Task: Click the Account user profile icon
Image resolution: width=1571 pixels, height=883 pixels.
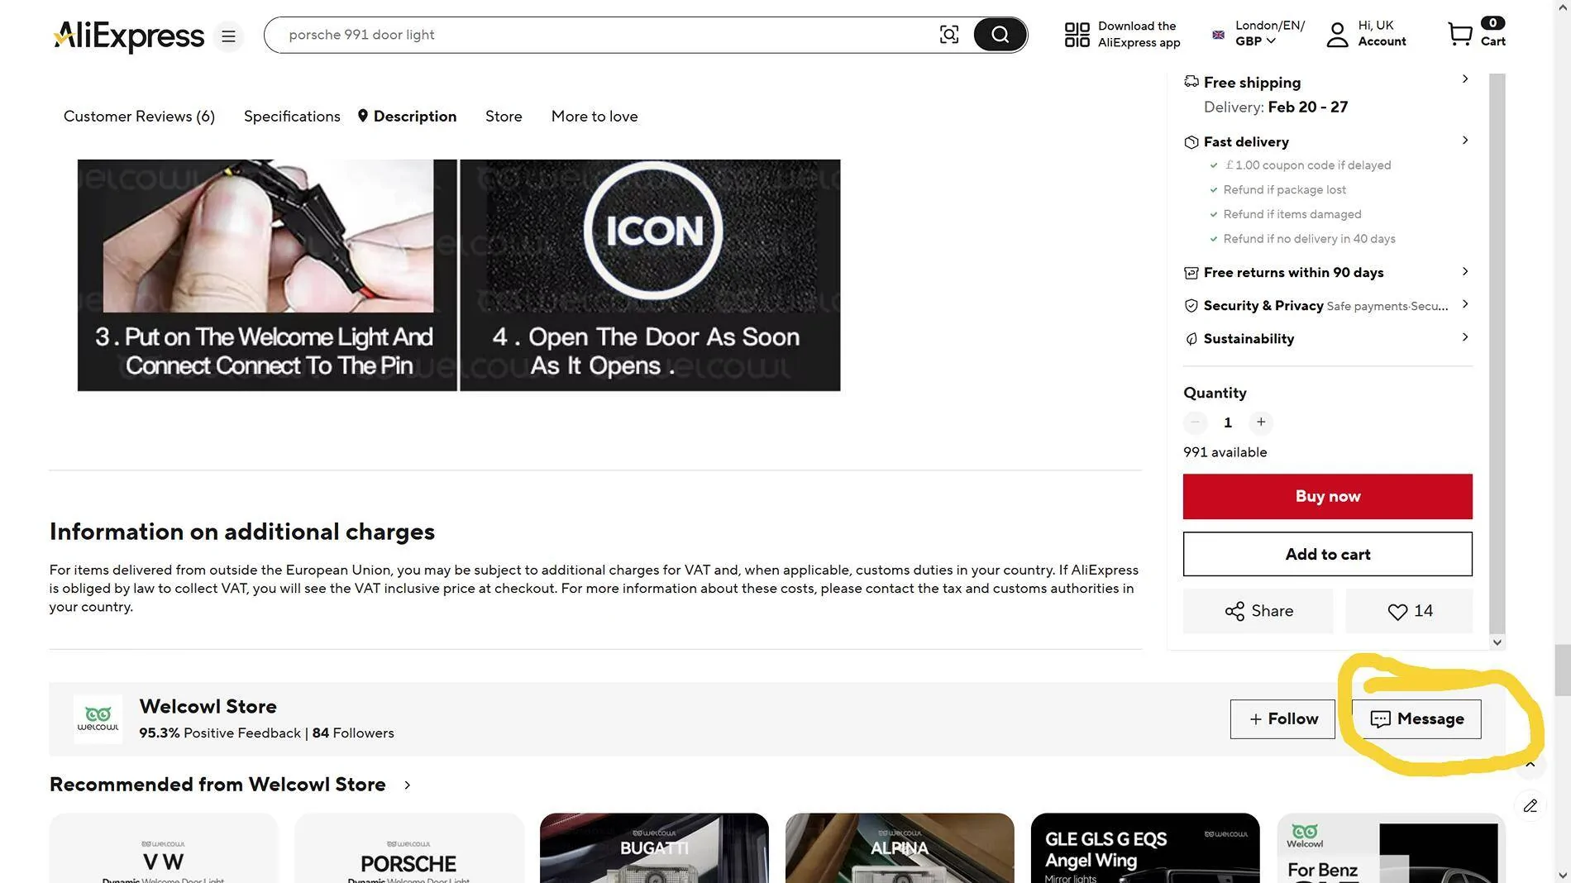Action: (1337, 35)
